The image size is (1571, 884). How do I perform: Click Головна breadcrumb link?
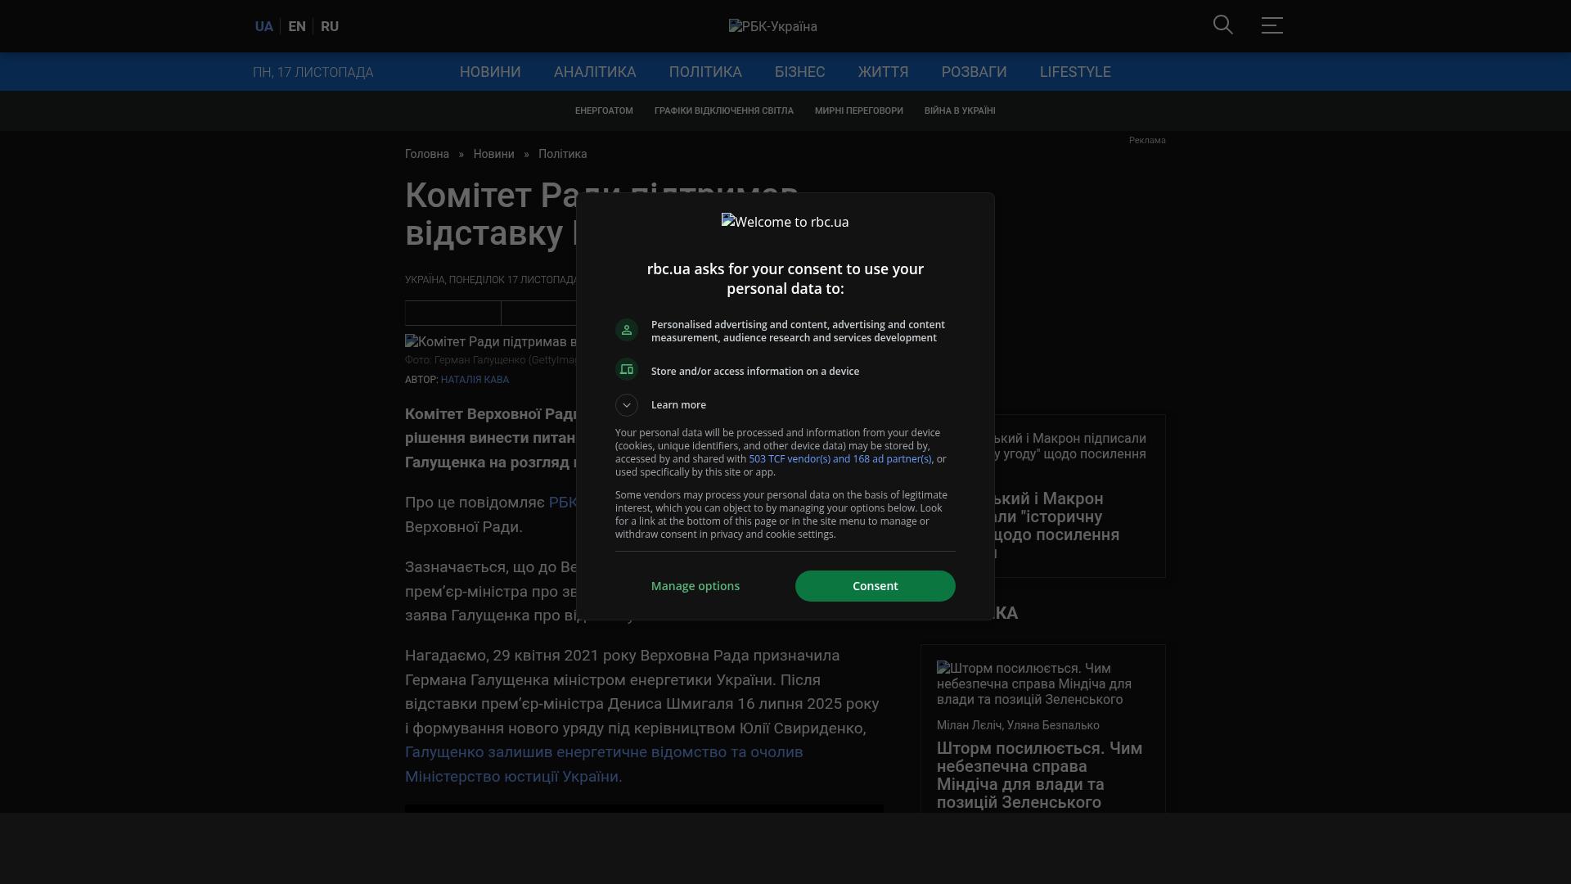[x=427, y=154]
